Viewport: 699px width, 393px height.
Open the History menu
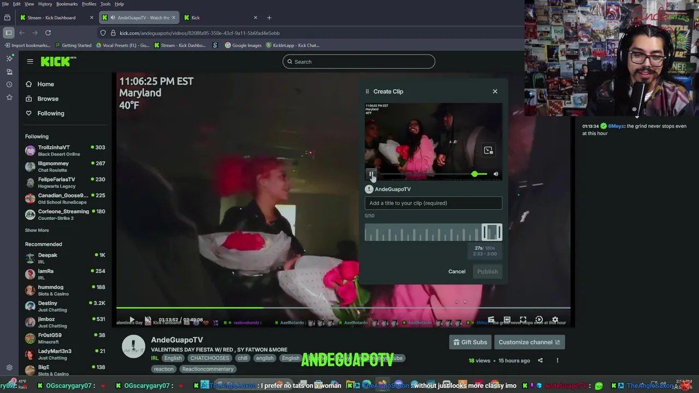[45, 4]
